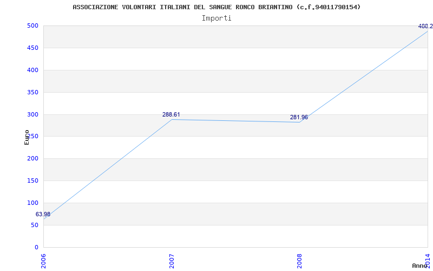Viewport: 433px width, 271px height.
Task: Click the 2007 x-axis label
Action: [172, 261]
